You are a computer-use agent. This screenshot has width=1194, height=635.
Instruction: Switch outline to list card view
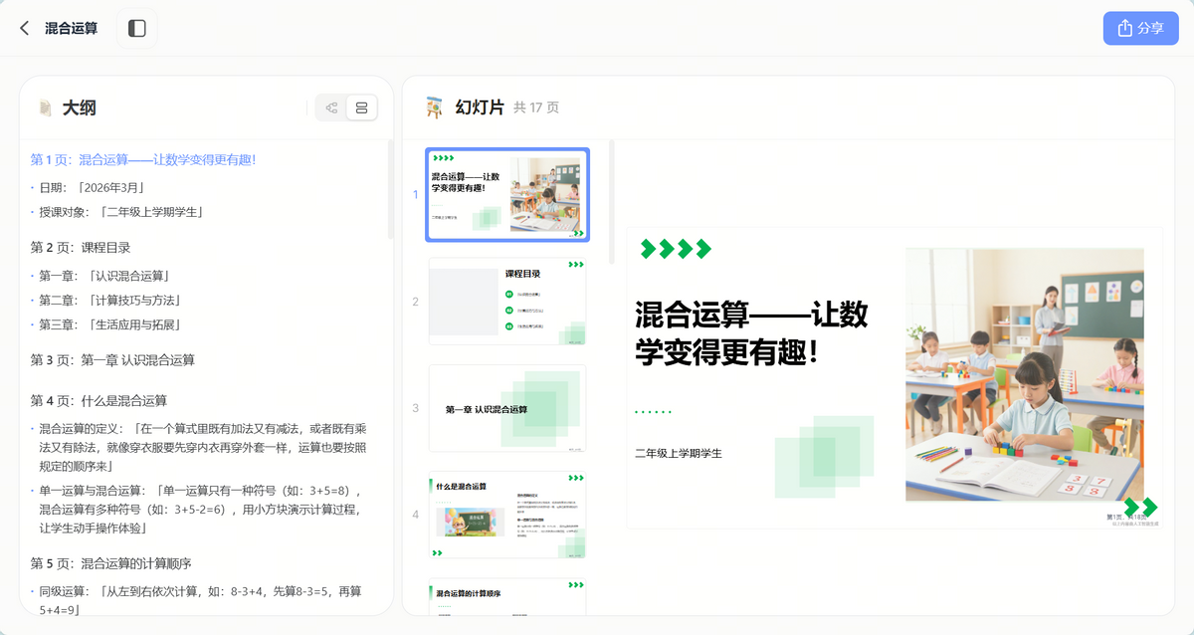361,107
